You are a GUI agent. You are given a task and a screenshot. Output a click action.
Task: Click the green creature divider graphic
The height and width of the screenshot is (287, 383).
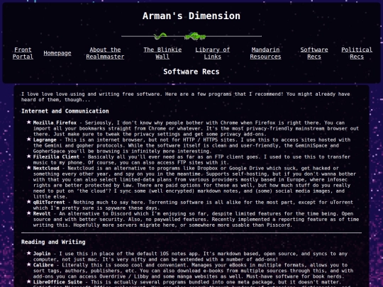pos(195,36)
